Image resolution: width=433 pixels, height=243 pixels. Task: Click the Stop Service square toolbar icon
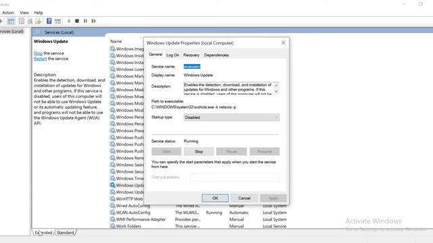click(x=77, y=21)
